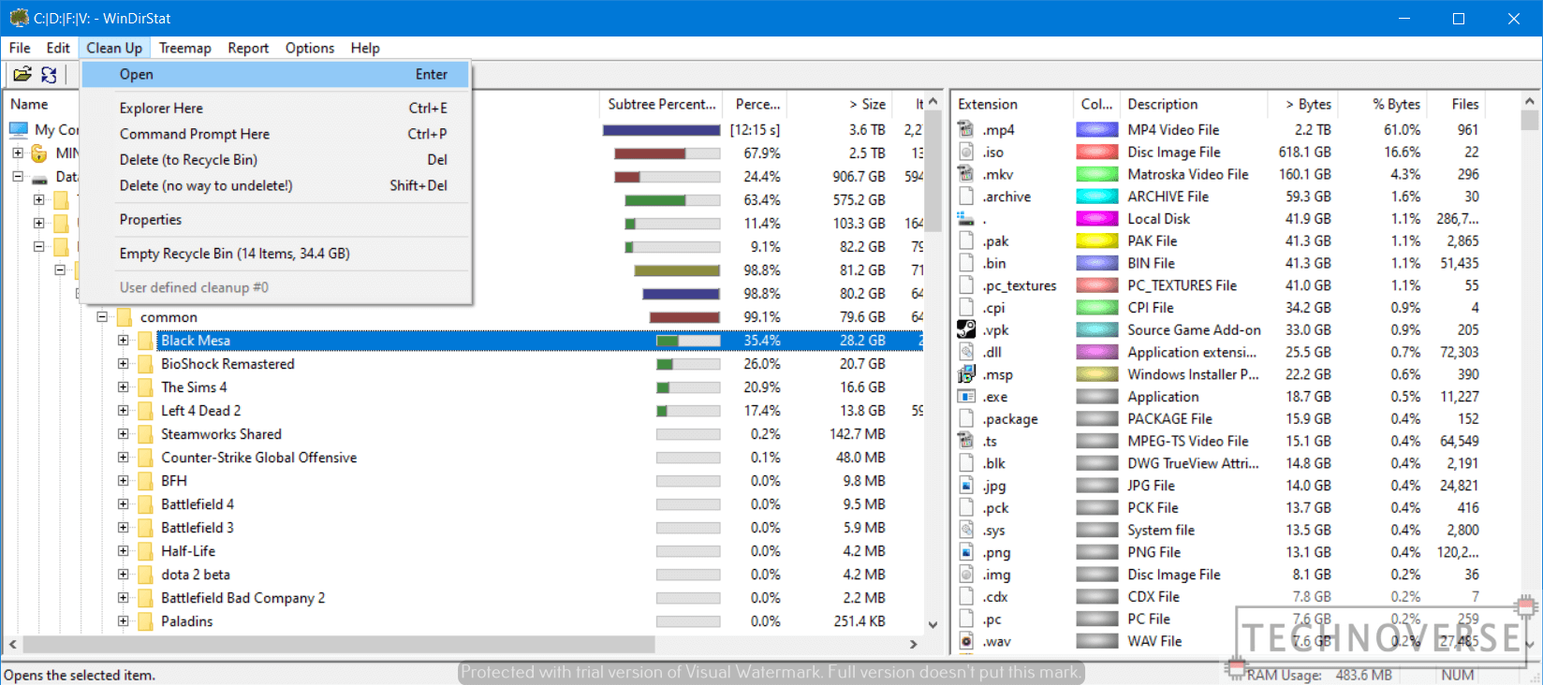This screenshot has height=685, width=1543.
Task: Click the BioShock Remastered folder icon
Action: (x=146, y=364)
